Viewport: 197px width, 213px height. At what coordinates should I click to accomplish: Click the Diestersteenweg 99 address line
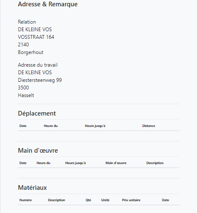point(40,80)
